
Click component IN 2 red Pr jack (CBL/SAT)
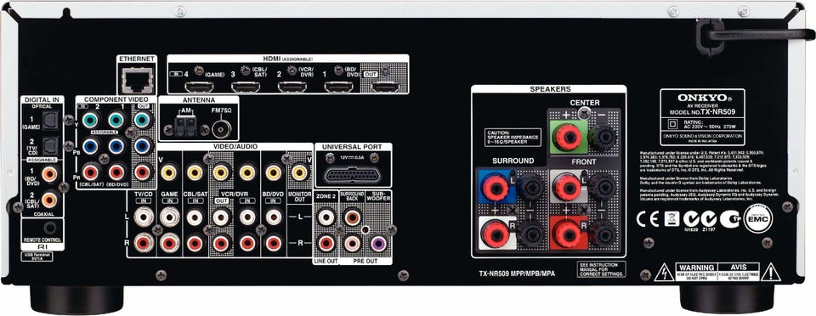coord(91,172)
